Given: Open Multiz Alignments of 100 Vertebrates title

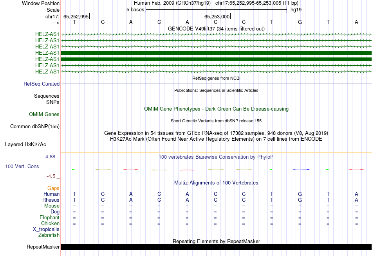Looking at the screenshot, I should [216, 183].
